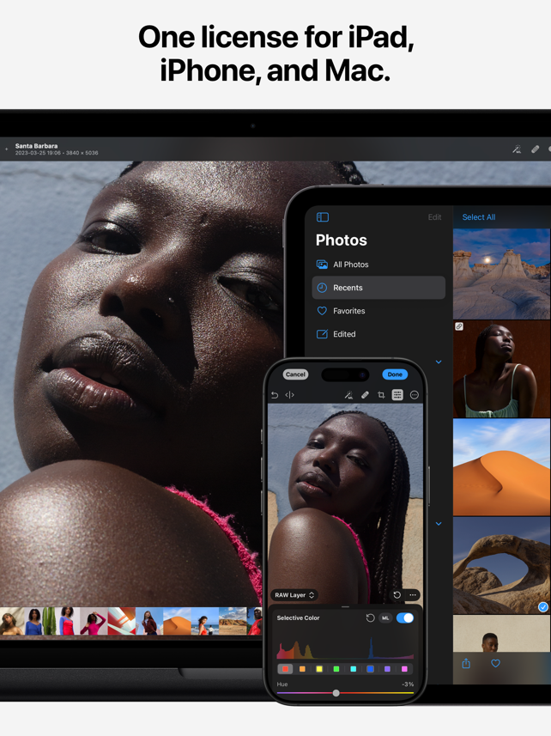Collapse the upper iPad sidebar section chevron
This screenshot has width=551, height=736.
(439, 362)
